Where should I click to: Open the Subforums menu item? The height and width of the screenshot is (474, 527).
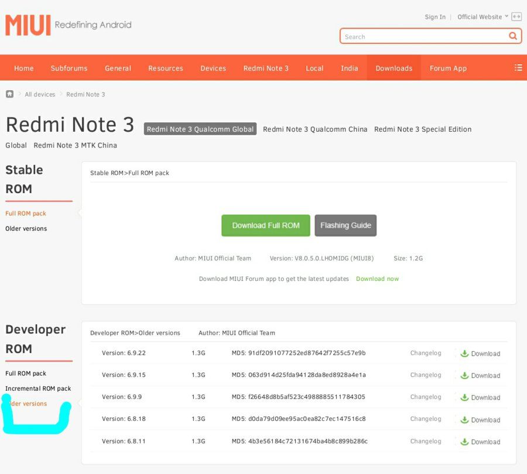tap(69, 68)
